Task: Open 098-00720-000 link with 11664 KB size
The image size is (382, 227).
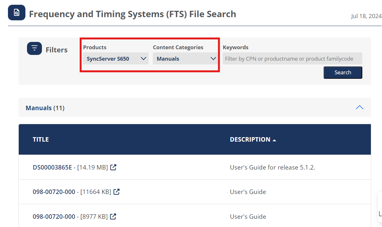Action: pyautogui.click(x=54, y=192)
